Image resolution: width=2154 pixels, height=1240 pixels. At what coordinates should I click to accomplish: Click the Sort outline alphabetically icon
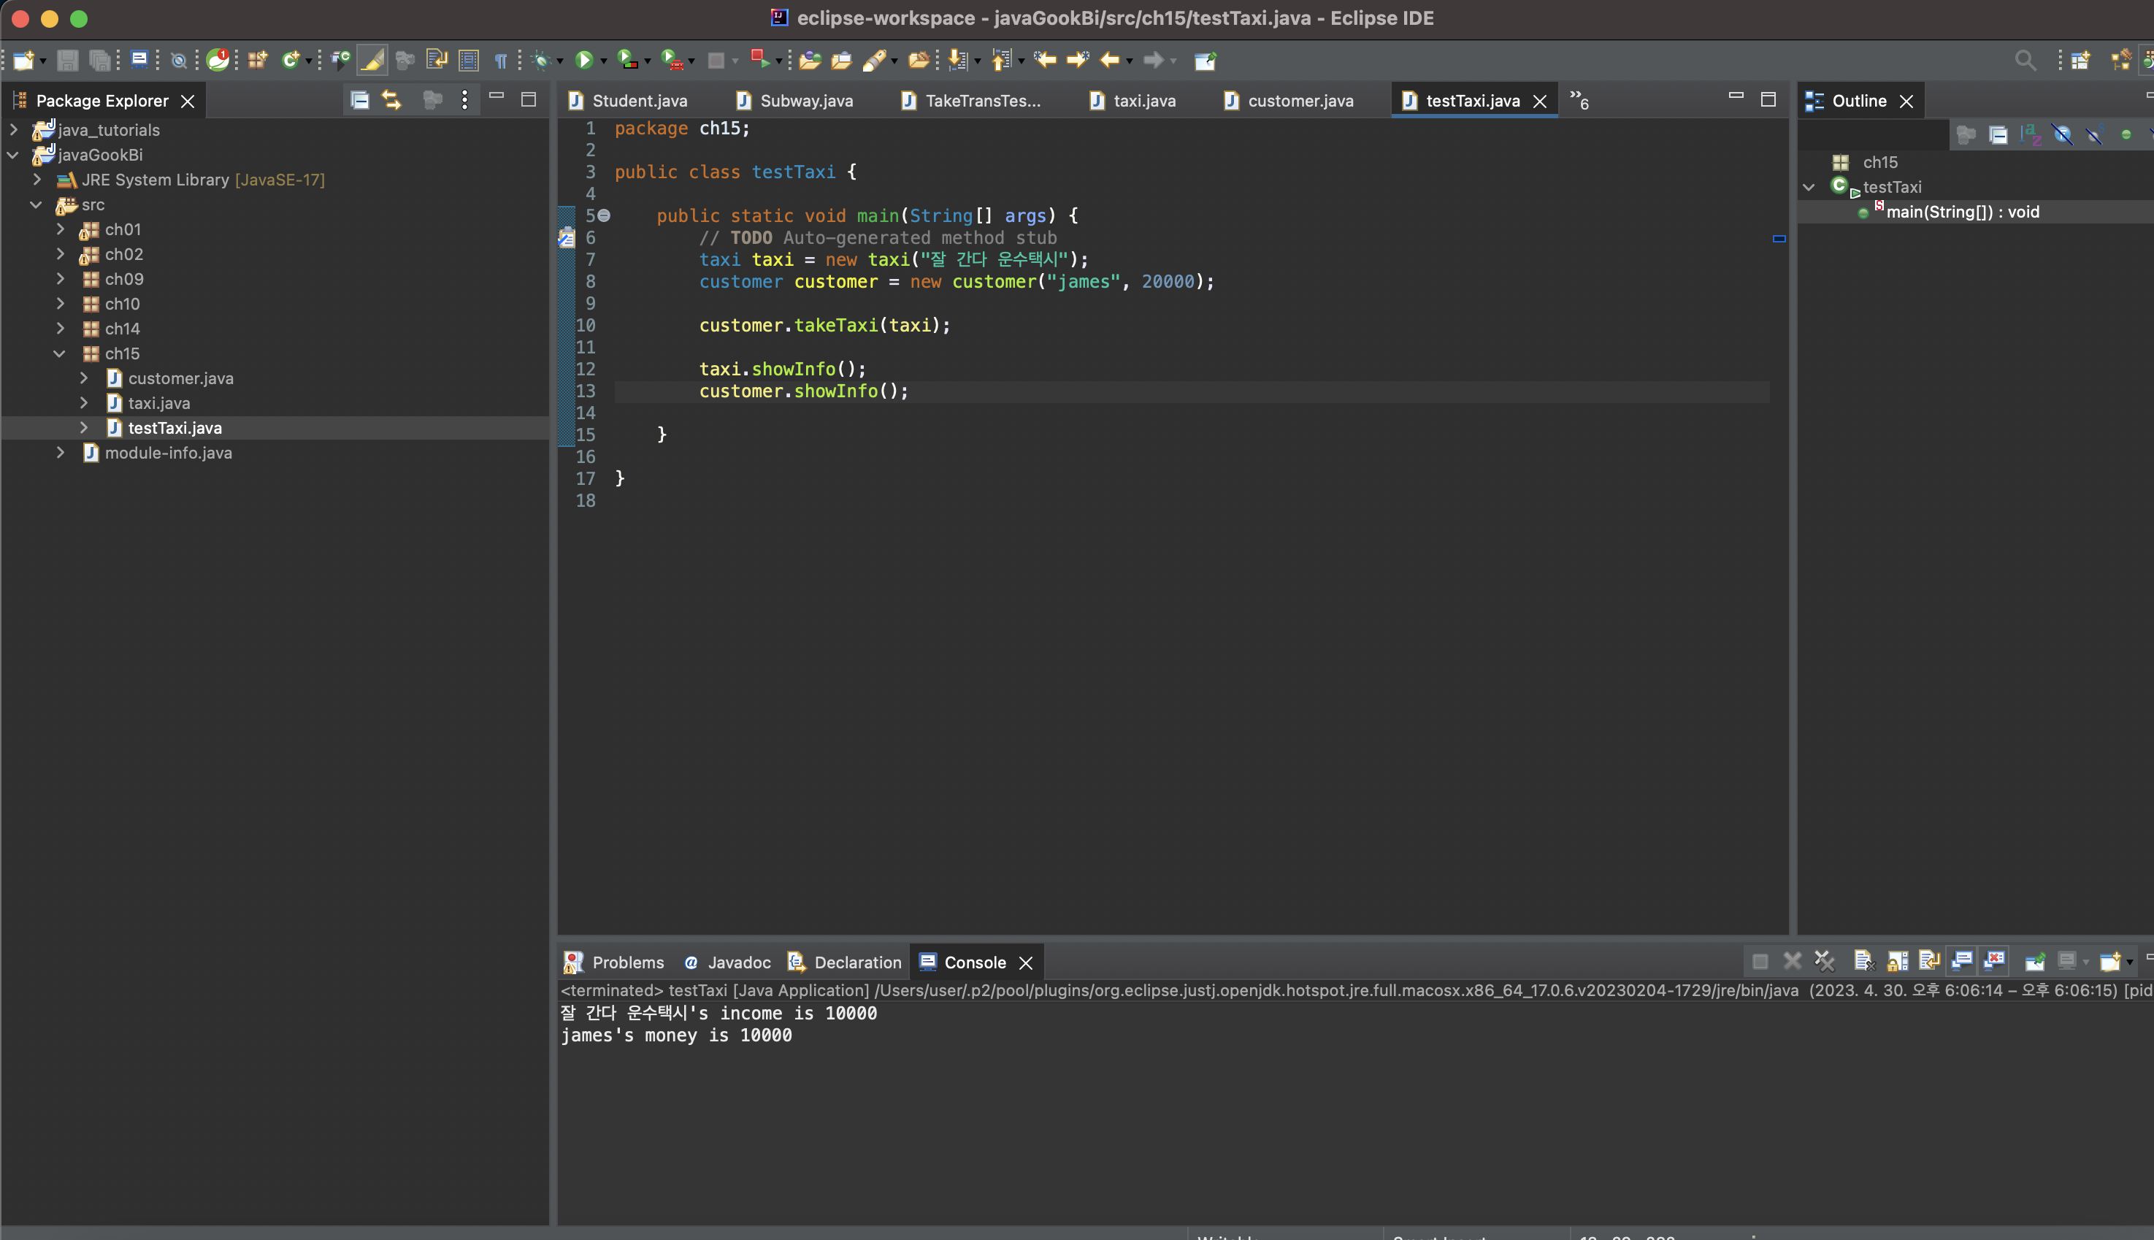pos(2031,134)
